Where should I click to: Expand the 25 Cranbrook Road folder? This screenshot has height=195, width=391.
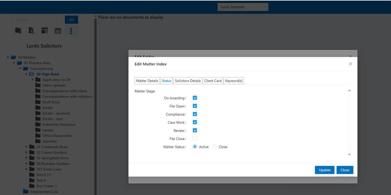(x=26, y=147)
